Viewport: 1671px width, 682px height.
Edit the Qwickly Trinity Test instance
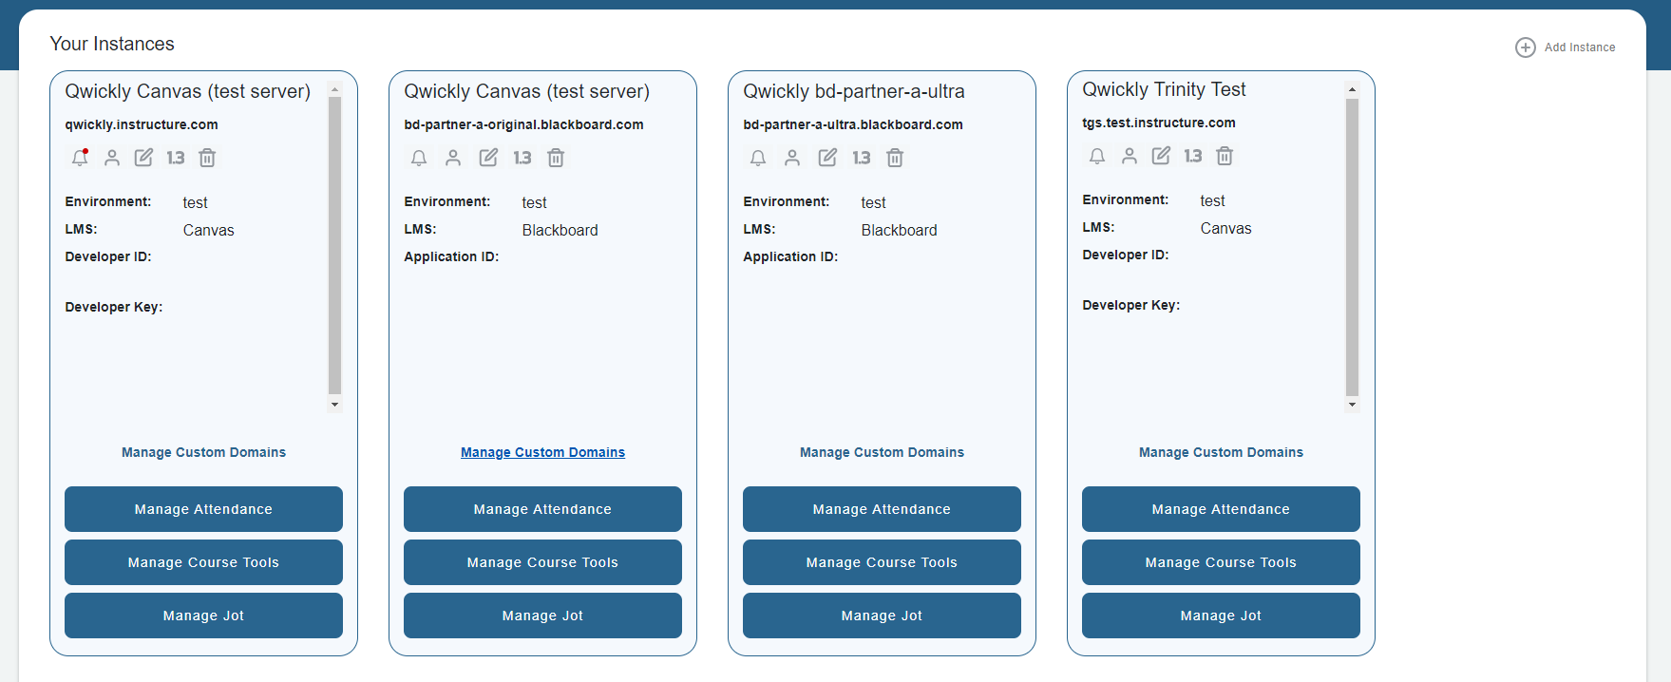(x=1161, y=156)
